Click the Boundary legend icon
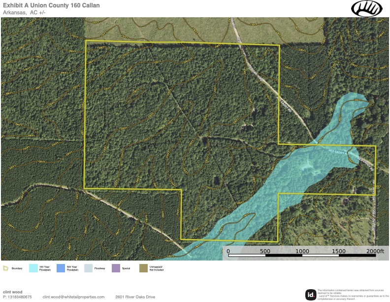 pyautogui.click(x=5, y=268)
